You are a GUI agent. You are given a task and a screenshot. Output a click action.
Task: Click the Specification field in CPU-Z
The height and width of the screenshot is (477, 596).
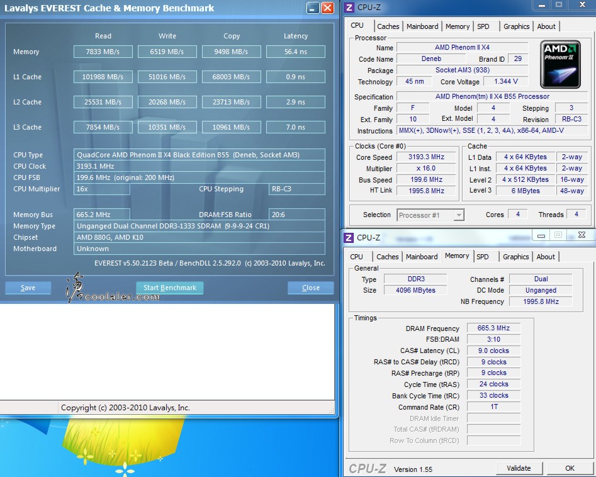492,96
